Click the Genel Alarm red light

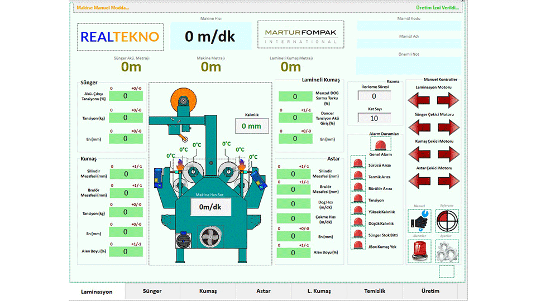tap(381, 144)
